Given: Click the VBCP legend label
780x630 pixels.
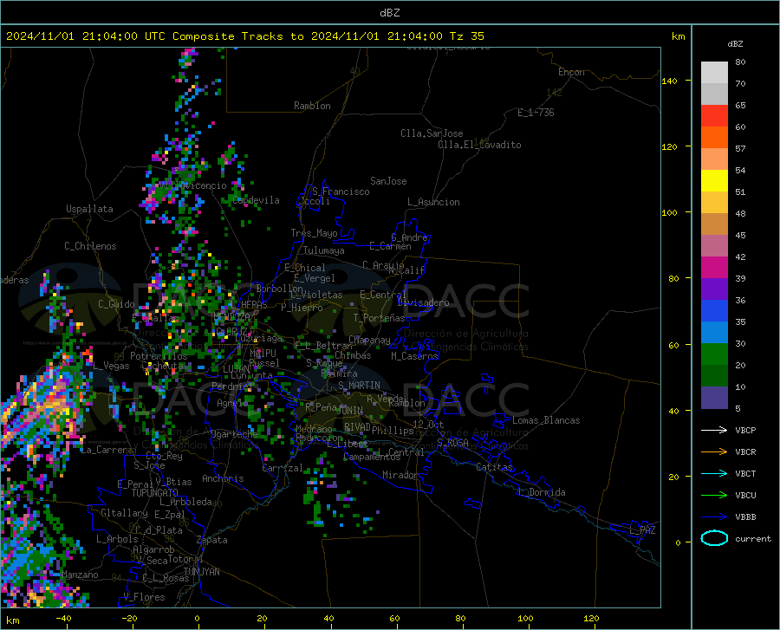Looking at the screenshot, I should (x=745, y=430).
